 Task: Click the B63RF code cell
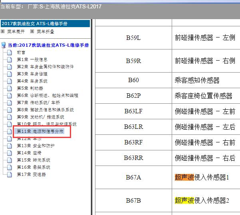coord(133,142)
